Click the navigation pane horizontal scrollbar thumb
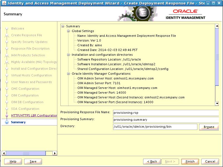This screenshot has height=167, width=223. click(26, 153)
